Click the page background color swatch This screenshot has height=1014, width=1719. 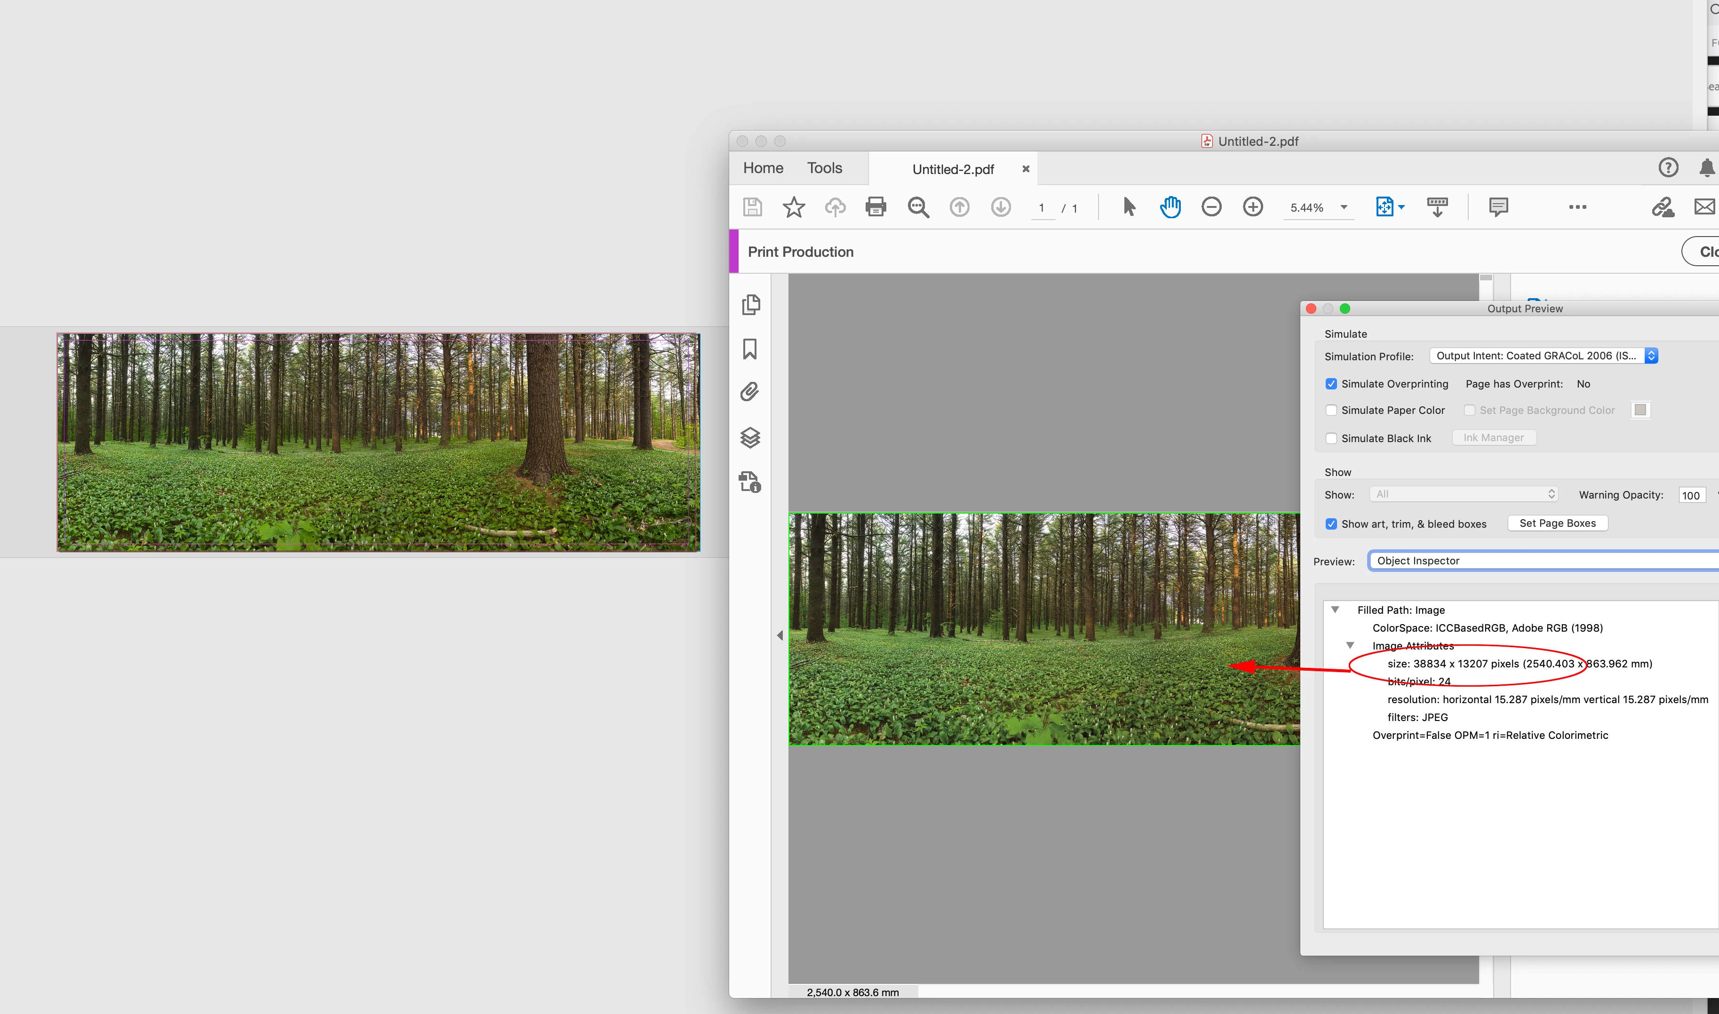tap(1639, 410)
